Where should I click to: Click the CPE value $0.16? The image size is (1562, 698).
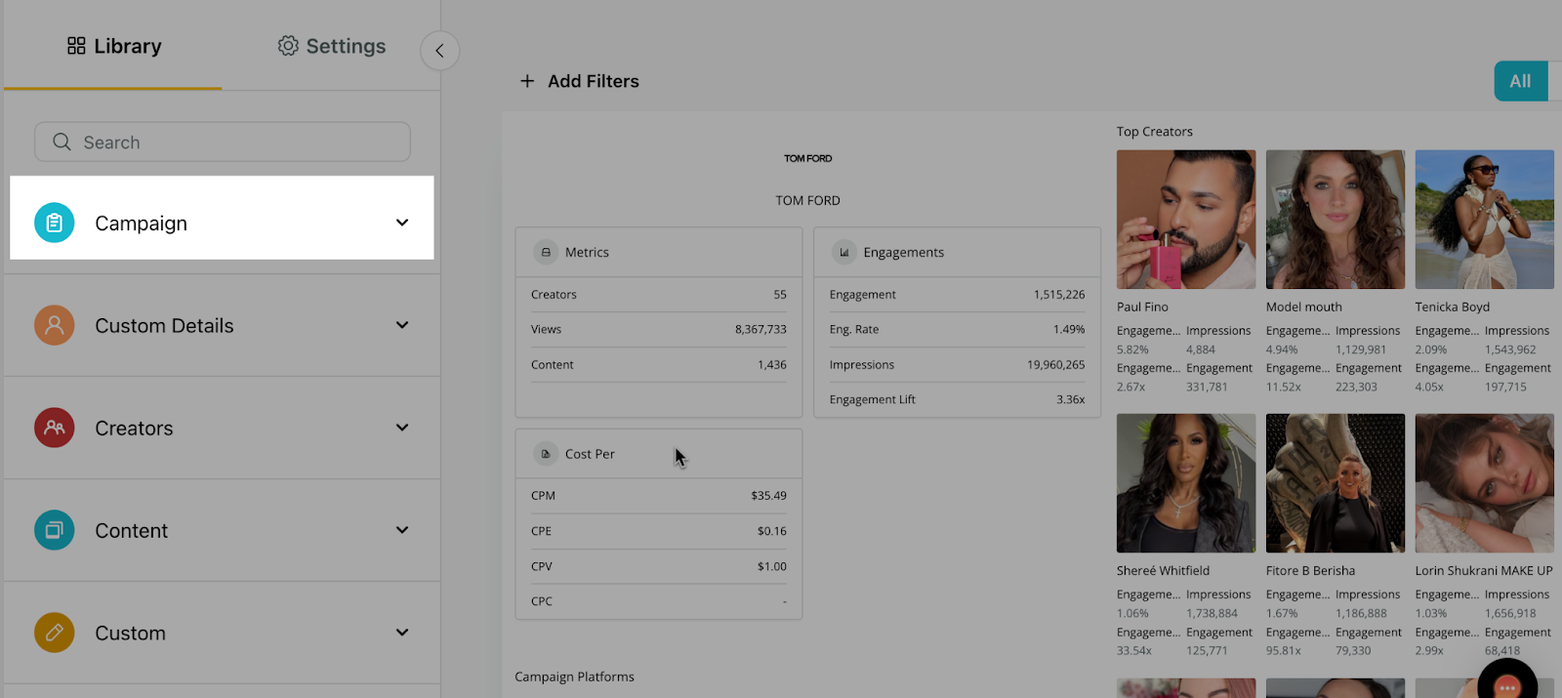771,531
